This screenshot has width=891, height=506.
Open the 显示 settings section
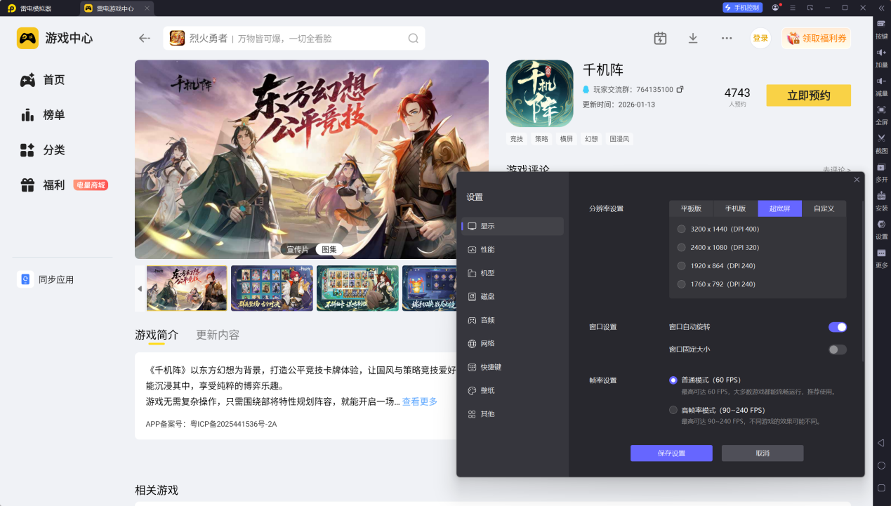point(513,226)
